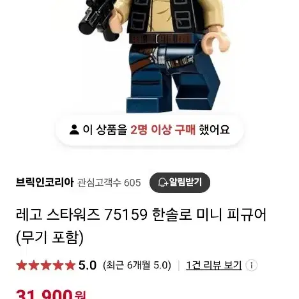Click the 관심고객수 605 label
The height and width of the screenshot is (299, 299).
click(x=109, y=183)
